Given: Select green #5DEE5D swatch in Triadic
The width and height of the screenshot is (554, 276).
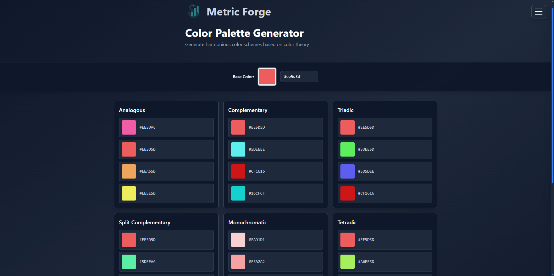Looking at the screenshot, I should (x=348, y=149).
